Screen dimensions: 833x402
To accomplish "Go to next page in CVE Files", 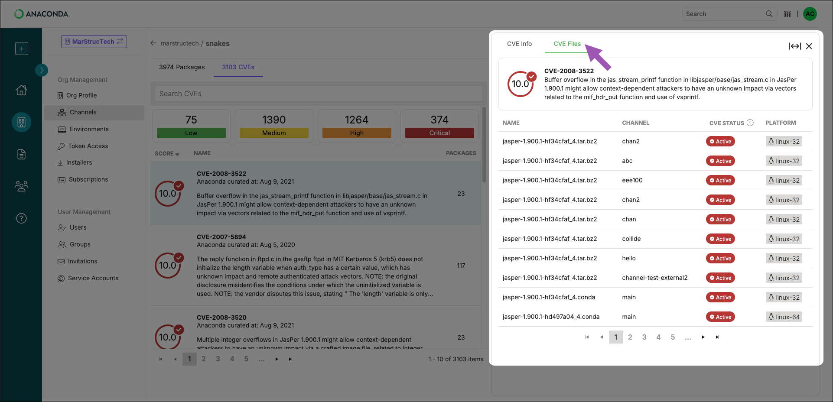I will (703, 337).
